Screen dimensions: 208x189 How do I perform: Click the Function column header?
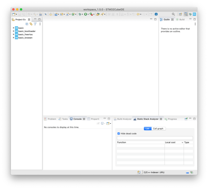click(x=141, y=142)
